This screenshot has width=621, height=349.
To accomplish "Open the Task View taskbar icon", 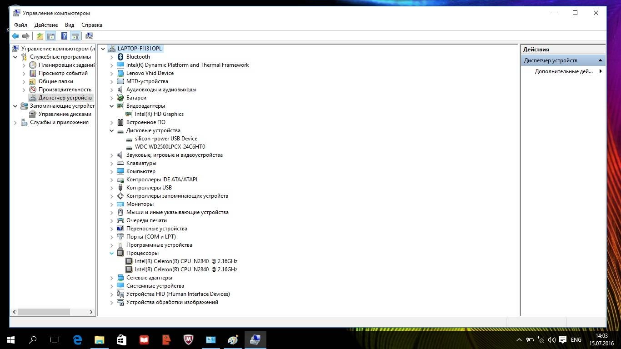I will pos(55,339).
